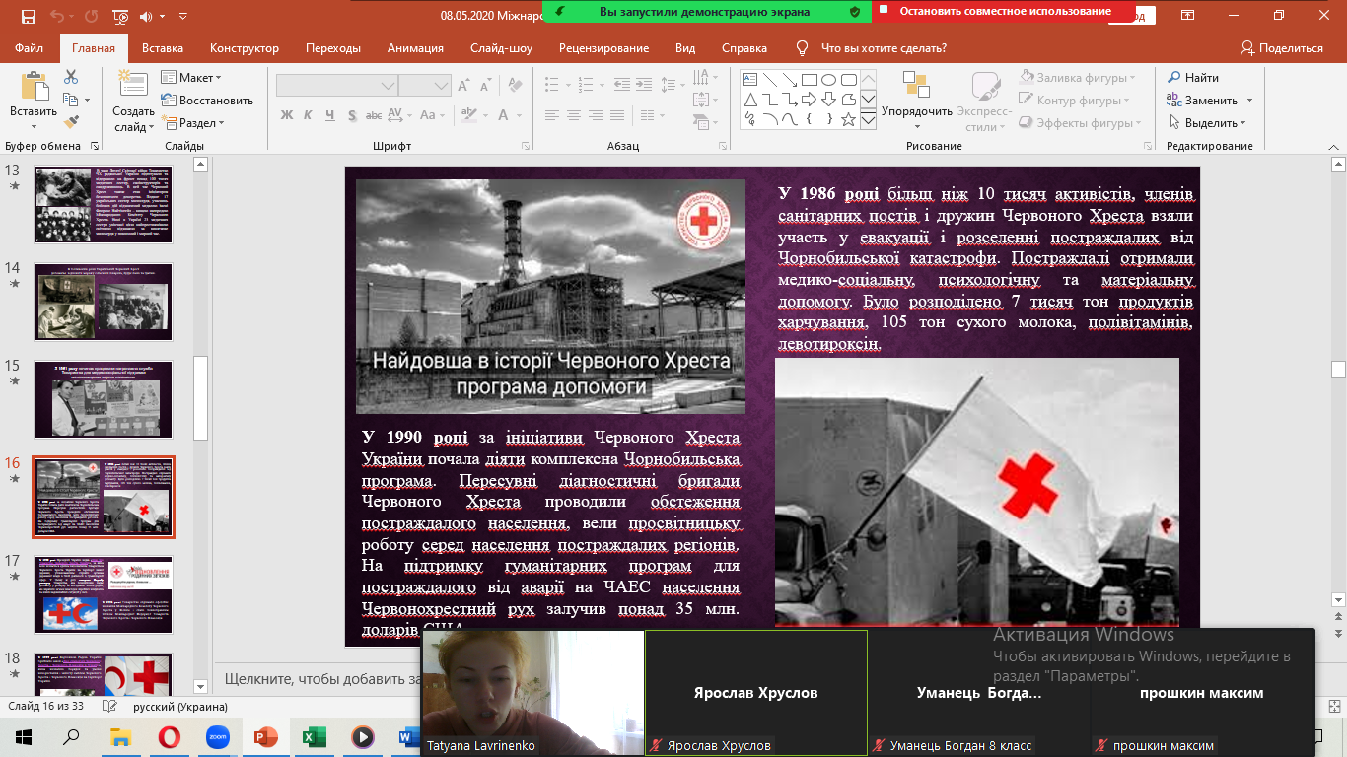Select the down block arrow shape
This screenshot has width=1347, height=757.
pos(829,100)
